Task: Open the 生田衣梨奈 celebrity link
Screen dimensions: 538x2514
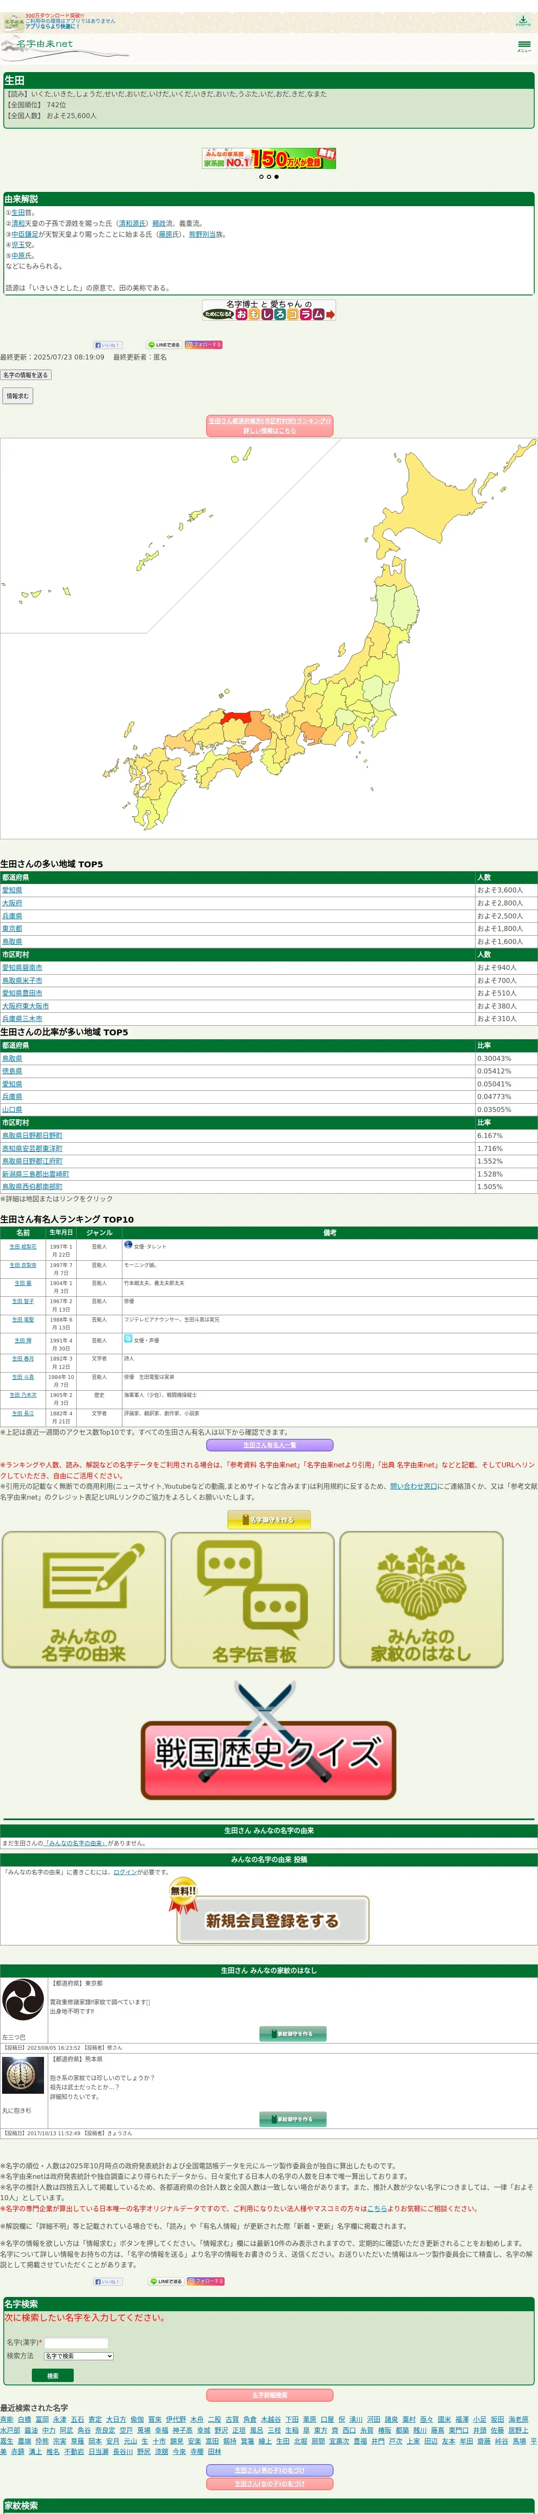Action: [23, 1265]
